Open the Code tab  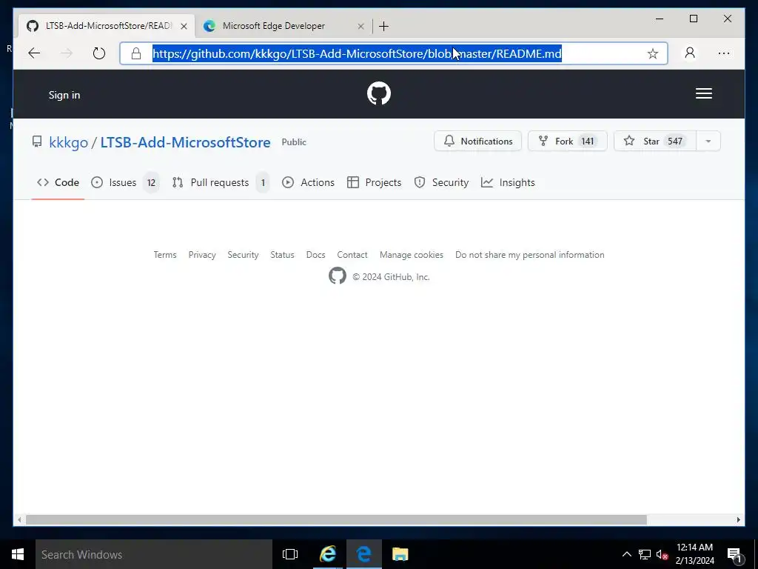(58, 182)
